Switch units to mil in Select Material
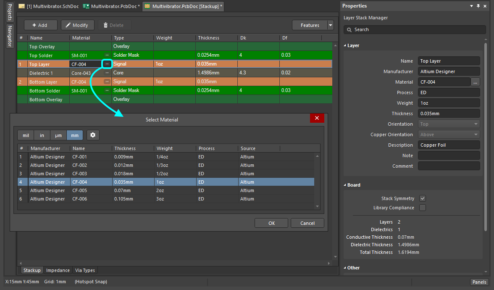This screenshot has width=494, height=290. coord(26,135)
